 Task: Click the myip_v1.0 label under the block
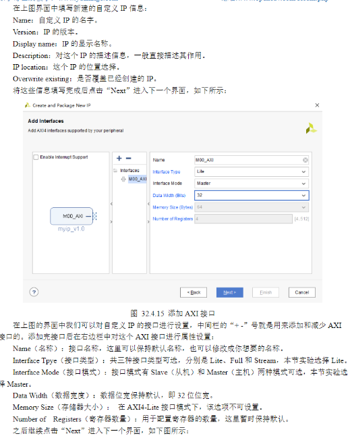[71, 229]
